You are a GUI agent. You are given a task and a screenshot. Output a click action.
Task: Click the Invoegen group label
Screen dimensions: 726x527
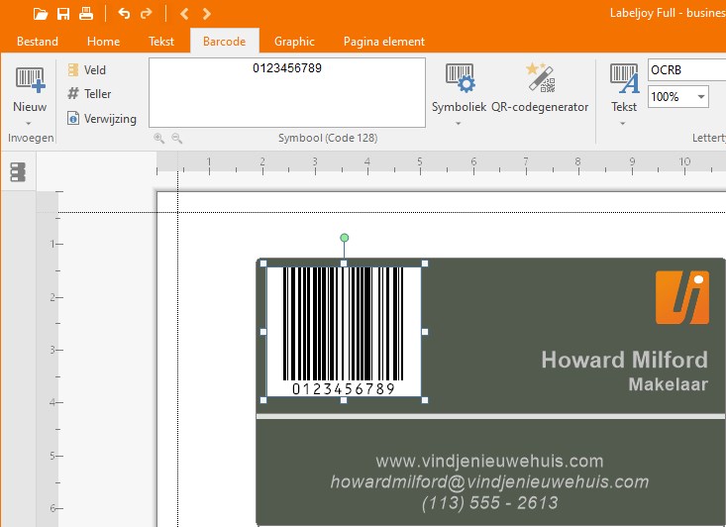tap(31, 138)
